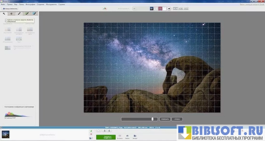This screenshot has width=265, height=141.
Task: Open the brush effects tab
Action: coord(19,14)
